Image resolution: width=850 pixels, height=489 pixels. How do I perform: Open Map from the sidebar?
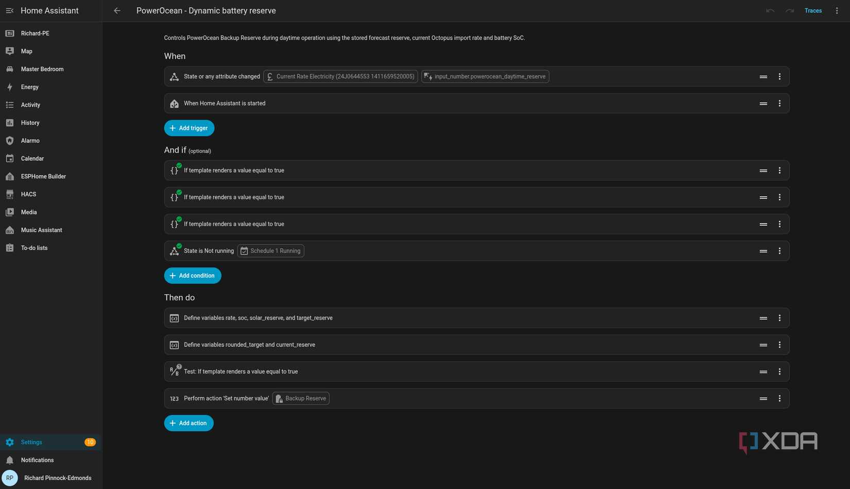point(51,51)
